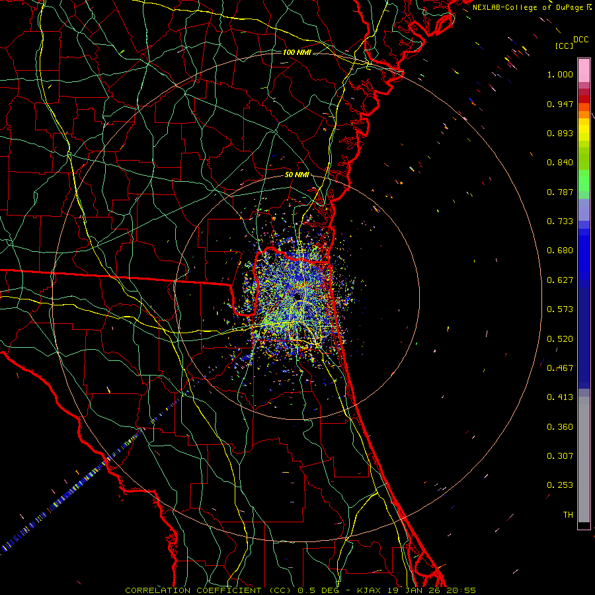Click the 0.413 scale value
Image resolution: width=595 pixels, height=595 pixels.
560,397
